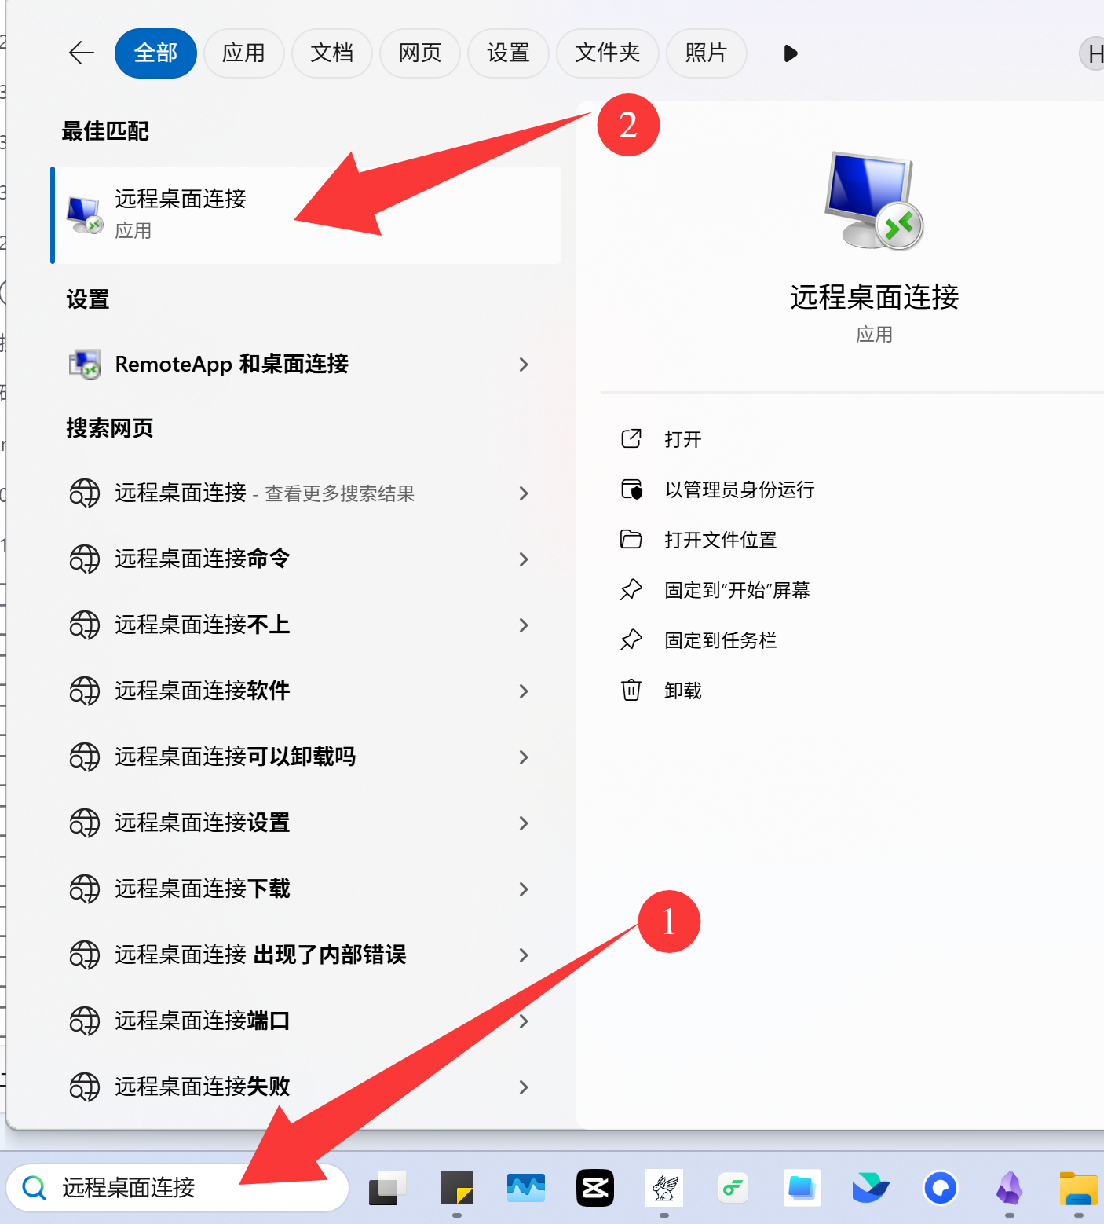Click the CapCut taskbar icon
The width and height of the screenshot is (1104, 1224).
coord(595,1188)
